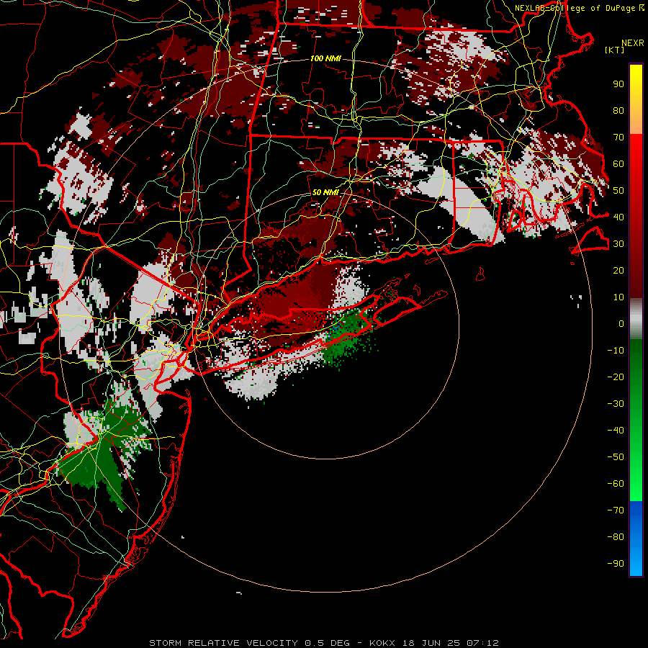Viewport: 648px width, 648px height.
Task: Click the -80 knot scale label
Action: tap(616, 537)
